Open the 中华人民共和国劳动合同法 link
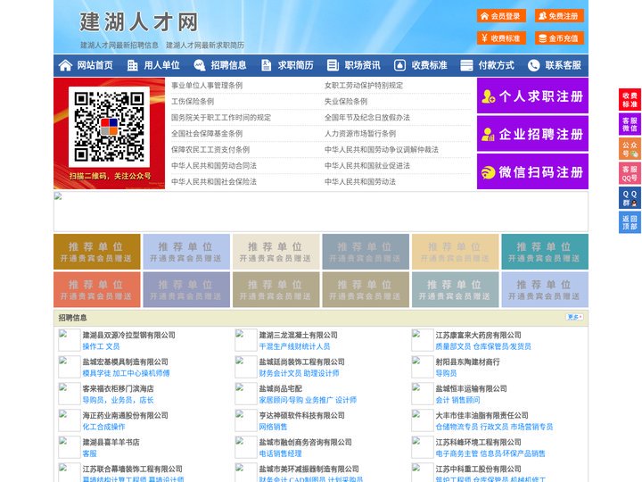Image resolution: width=642 pixels, height=482 pixels. 214,166
